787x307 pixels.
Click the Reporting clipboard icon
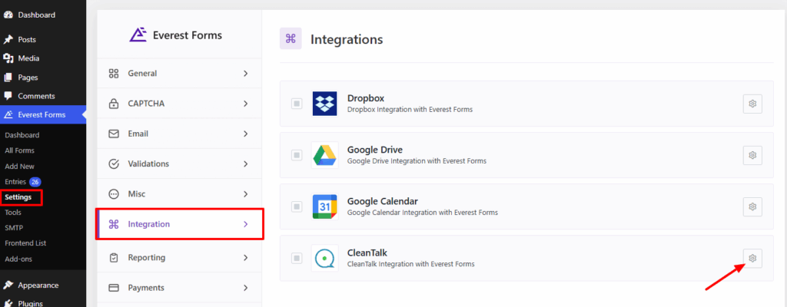(114, 257)
